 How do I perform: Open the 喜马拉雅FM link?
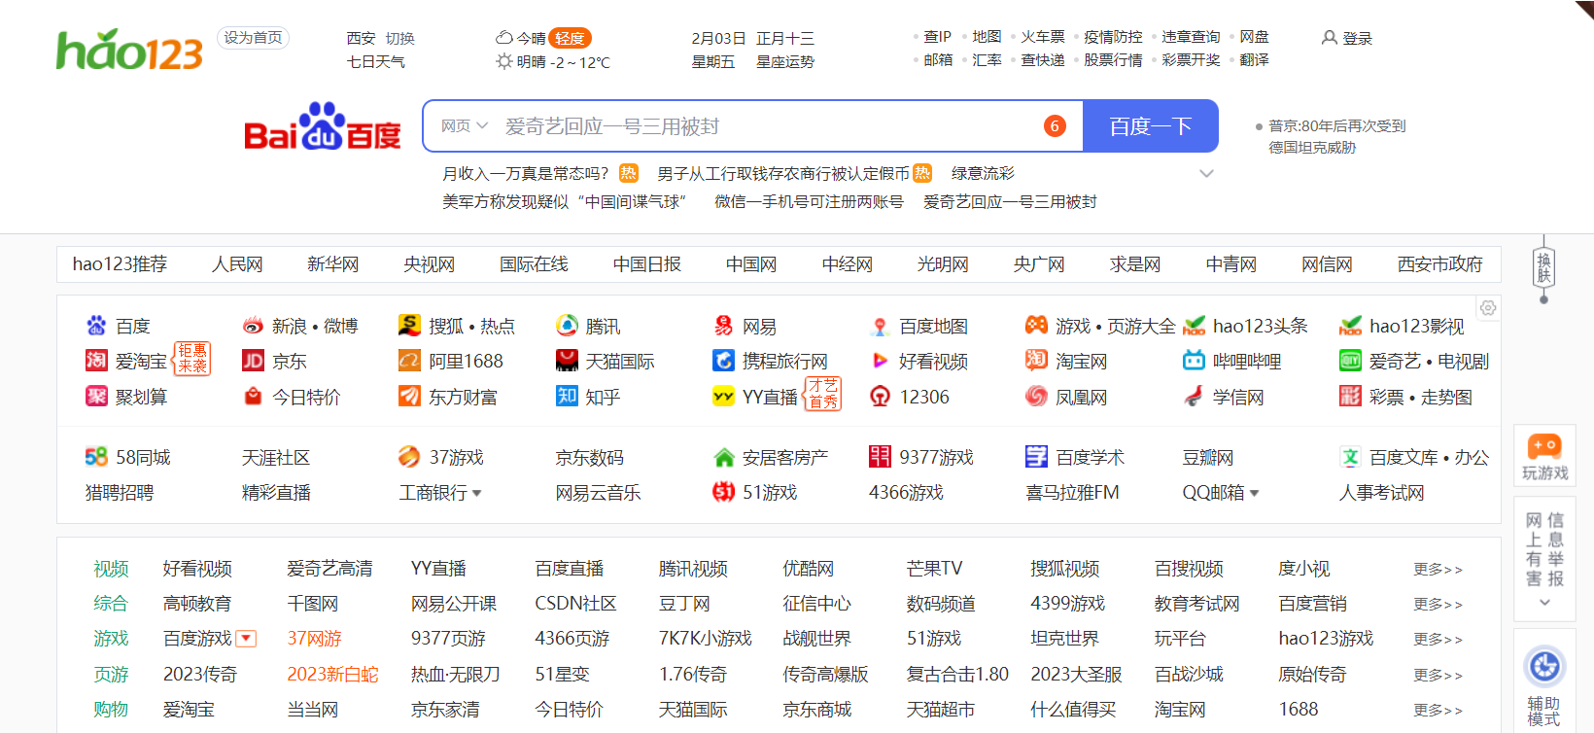click(x=1072, y=493)
